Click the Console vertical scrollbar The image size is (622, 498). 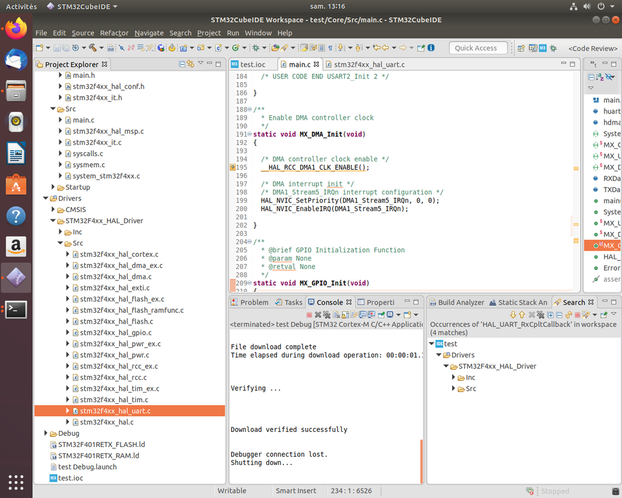(x=422, y=461)
